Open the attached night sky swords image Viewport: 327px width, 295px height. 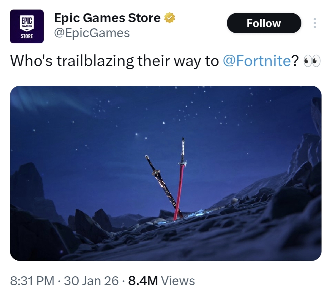(x=166, y=173)
